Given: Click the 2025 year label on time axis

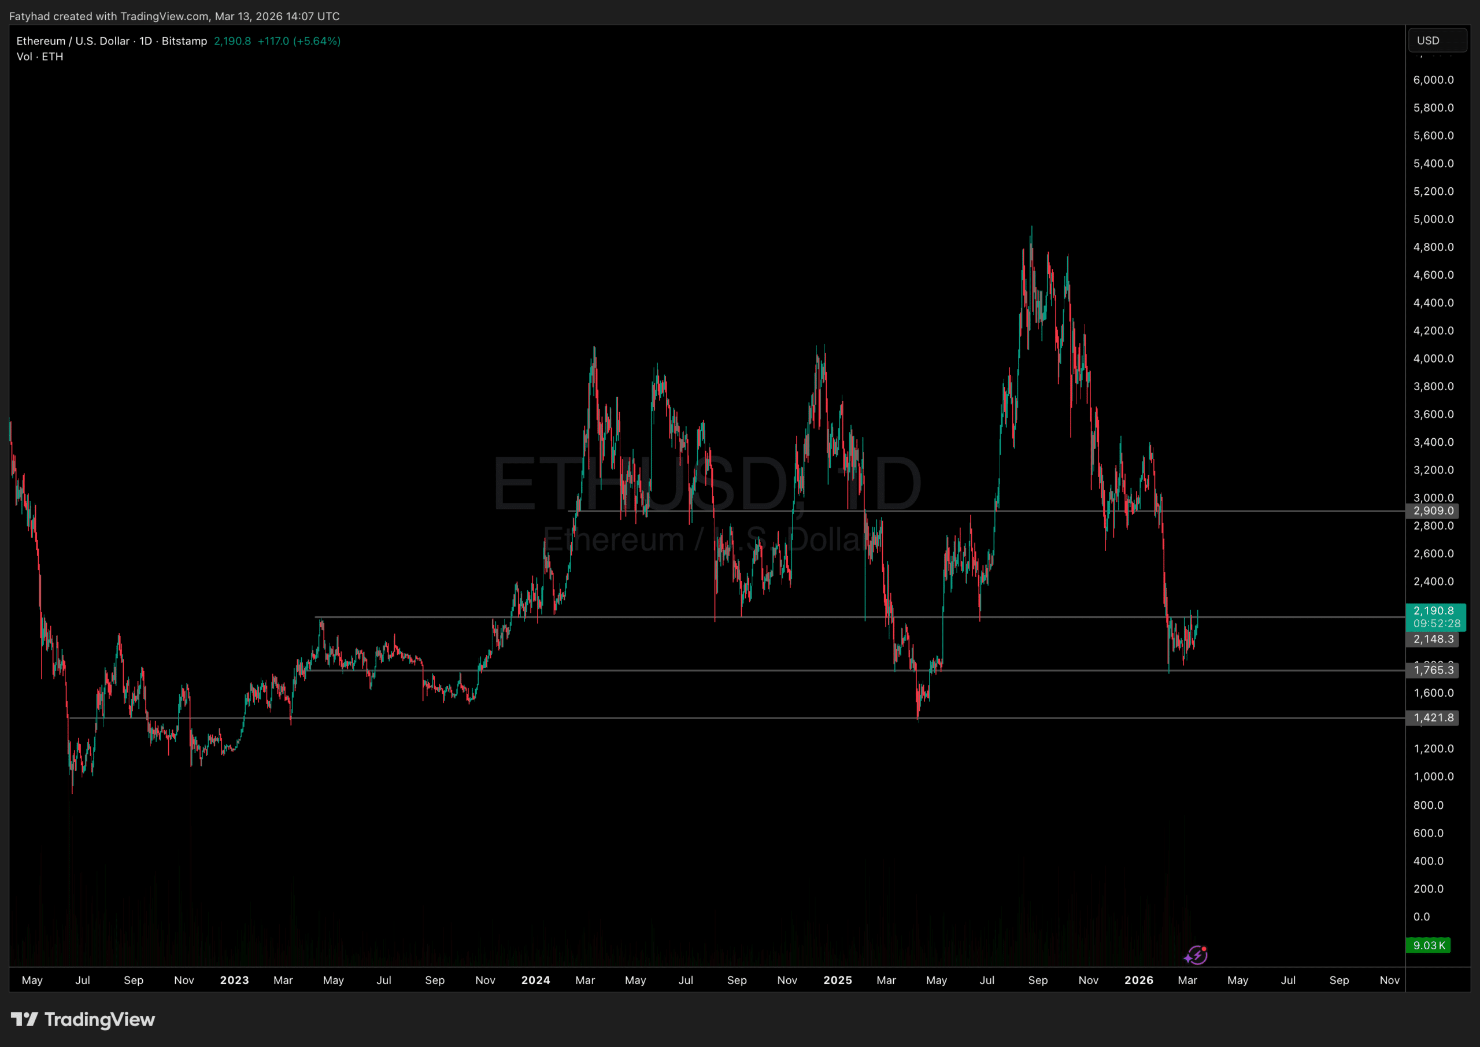Looking at the screenshot, I should [837, 980].
